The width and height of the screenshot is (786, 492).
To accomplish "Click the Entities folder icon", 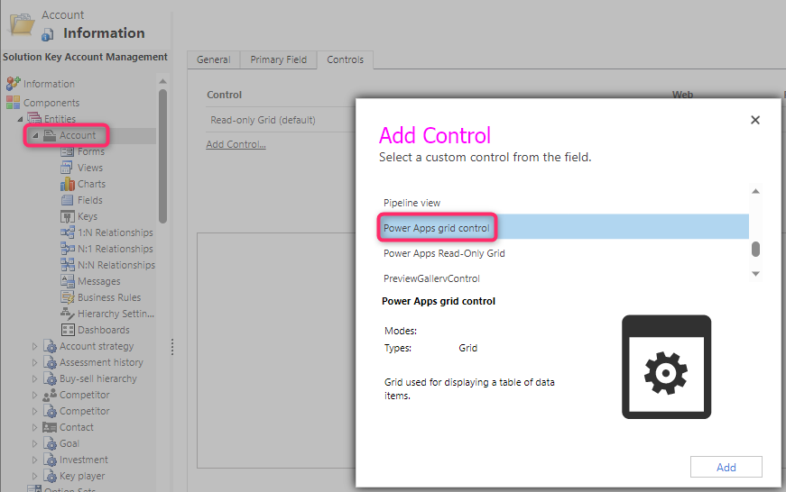I will click(34, 119).
